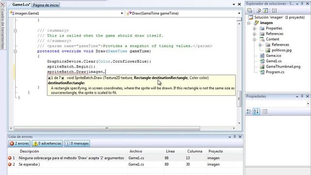Viewport: 311px width, 175px height.
Task: Select the project References folder
Action: (x=275, y=34)
